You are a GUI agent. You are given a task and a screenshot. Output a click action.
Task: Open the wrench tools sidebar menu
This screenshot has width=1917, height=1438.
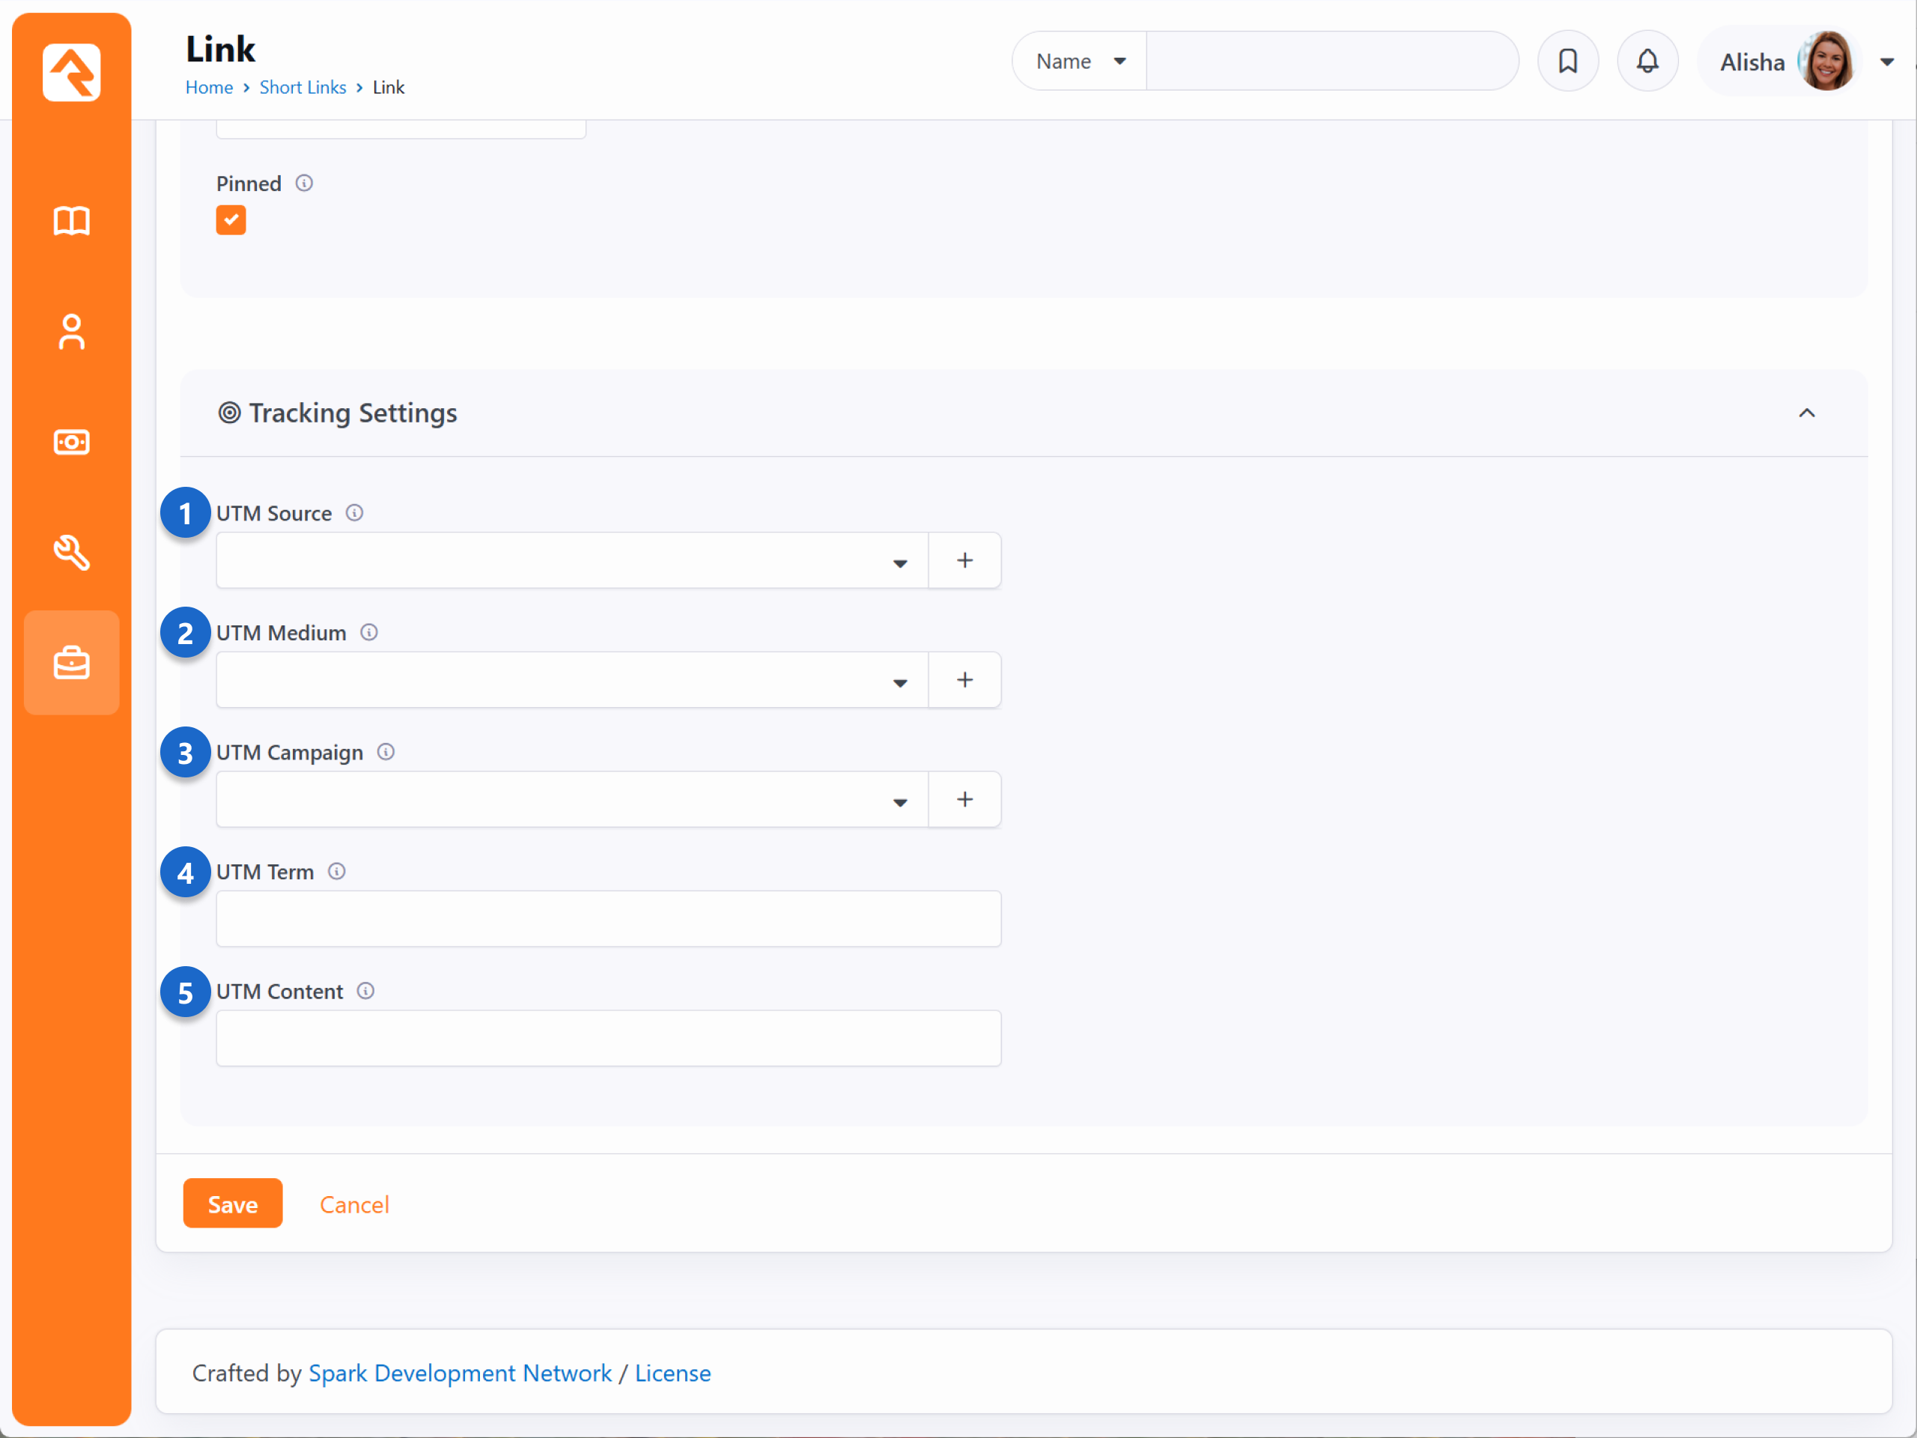(71, 552)
